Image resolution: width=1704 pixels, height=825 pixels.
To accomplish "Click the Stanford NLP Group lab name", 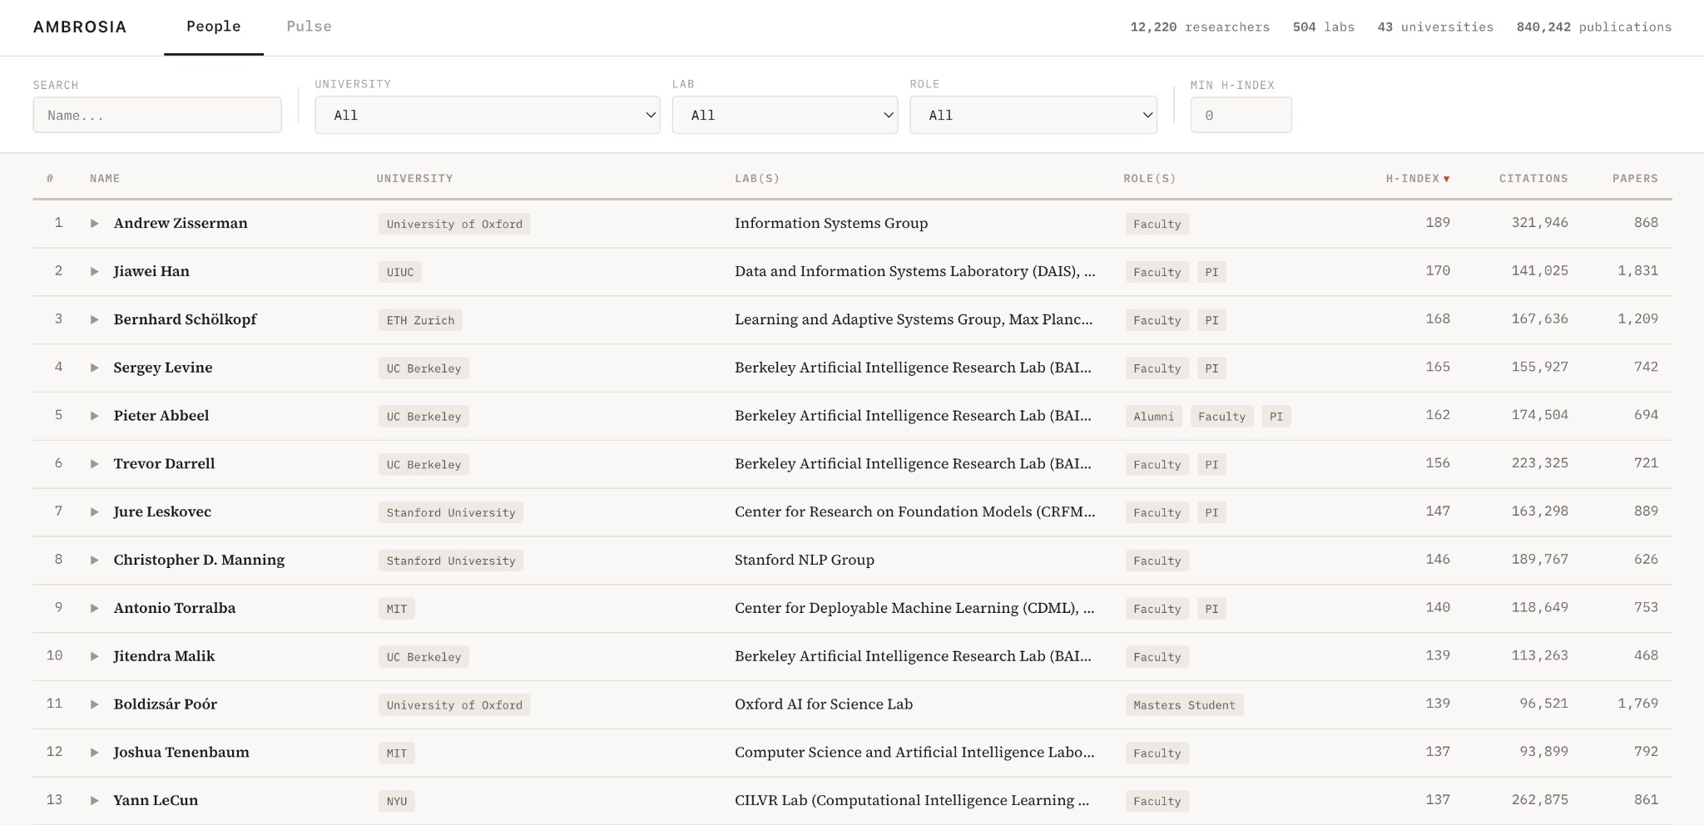I will pos(804,560).
